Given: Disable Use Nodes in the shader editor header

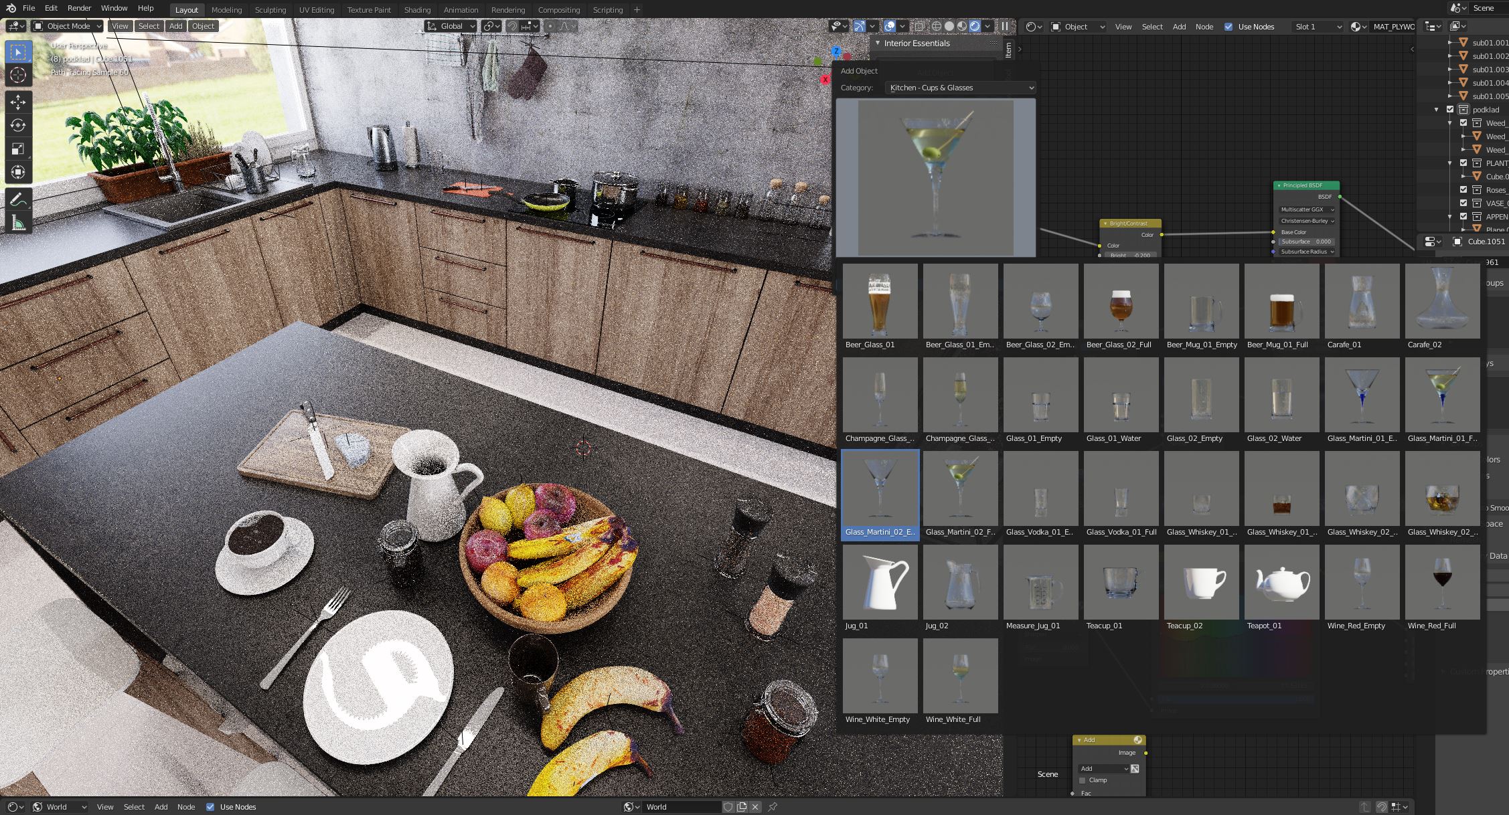Looking at the screenshot, I should point(1228,26).
